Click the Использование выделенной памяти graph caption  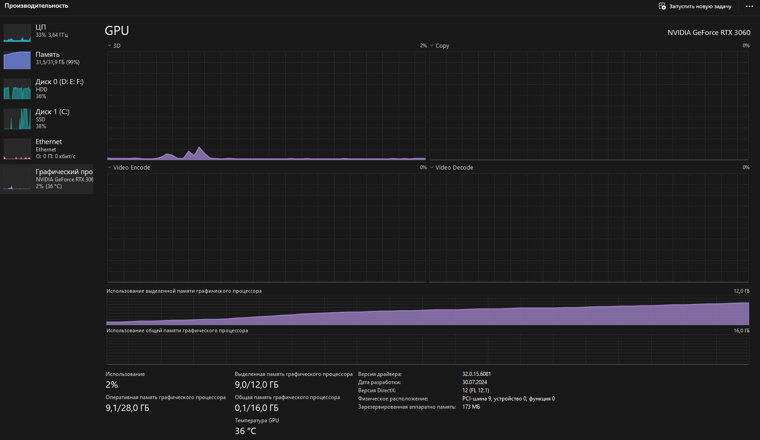pyautogui.click(x=184, y=291)
